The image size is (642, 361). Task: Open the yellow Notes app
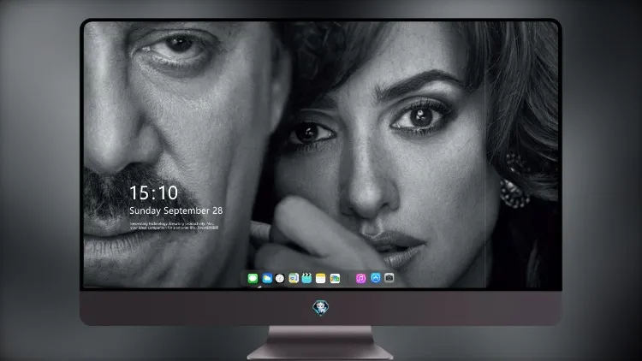click(321, 278)
